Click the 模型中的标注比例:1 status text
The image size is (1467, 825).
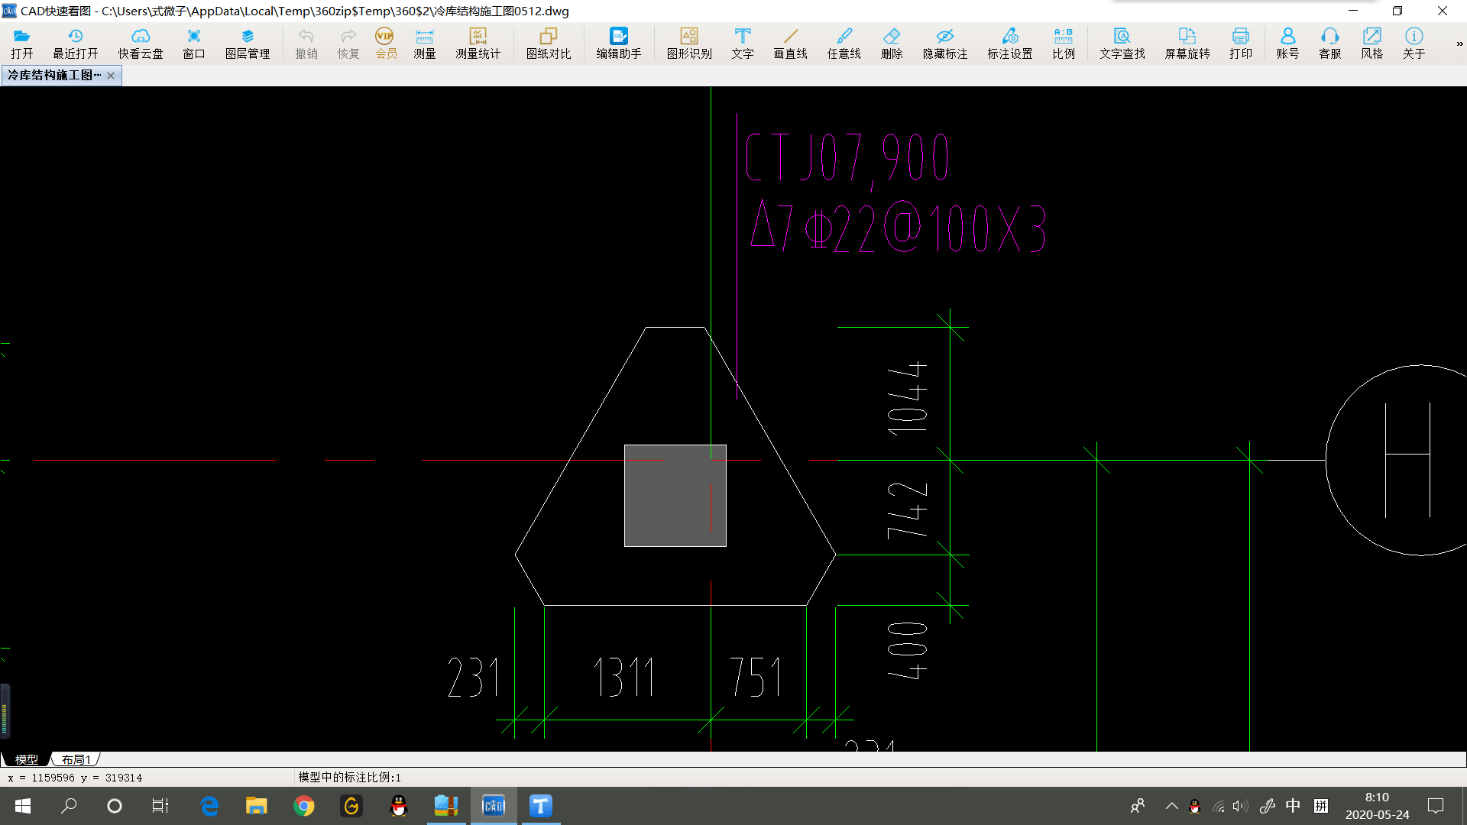tap(349, 777)
